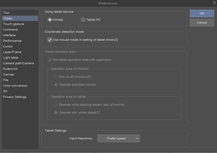The height and width of the screenshot is (153, 217).
Task: Select Performance in the sidebar
Action: click(12, 41)
